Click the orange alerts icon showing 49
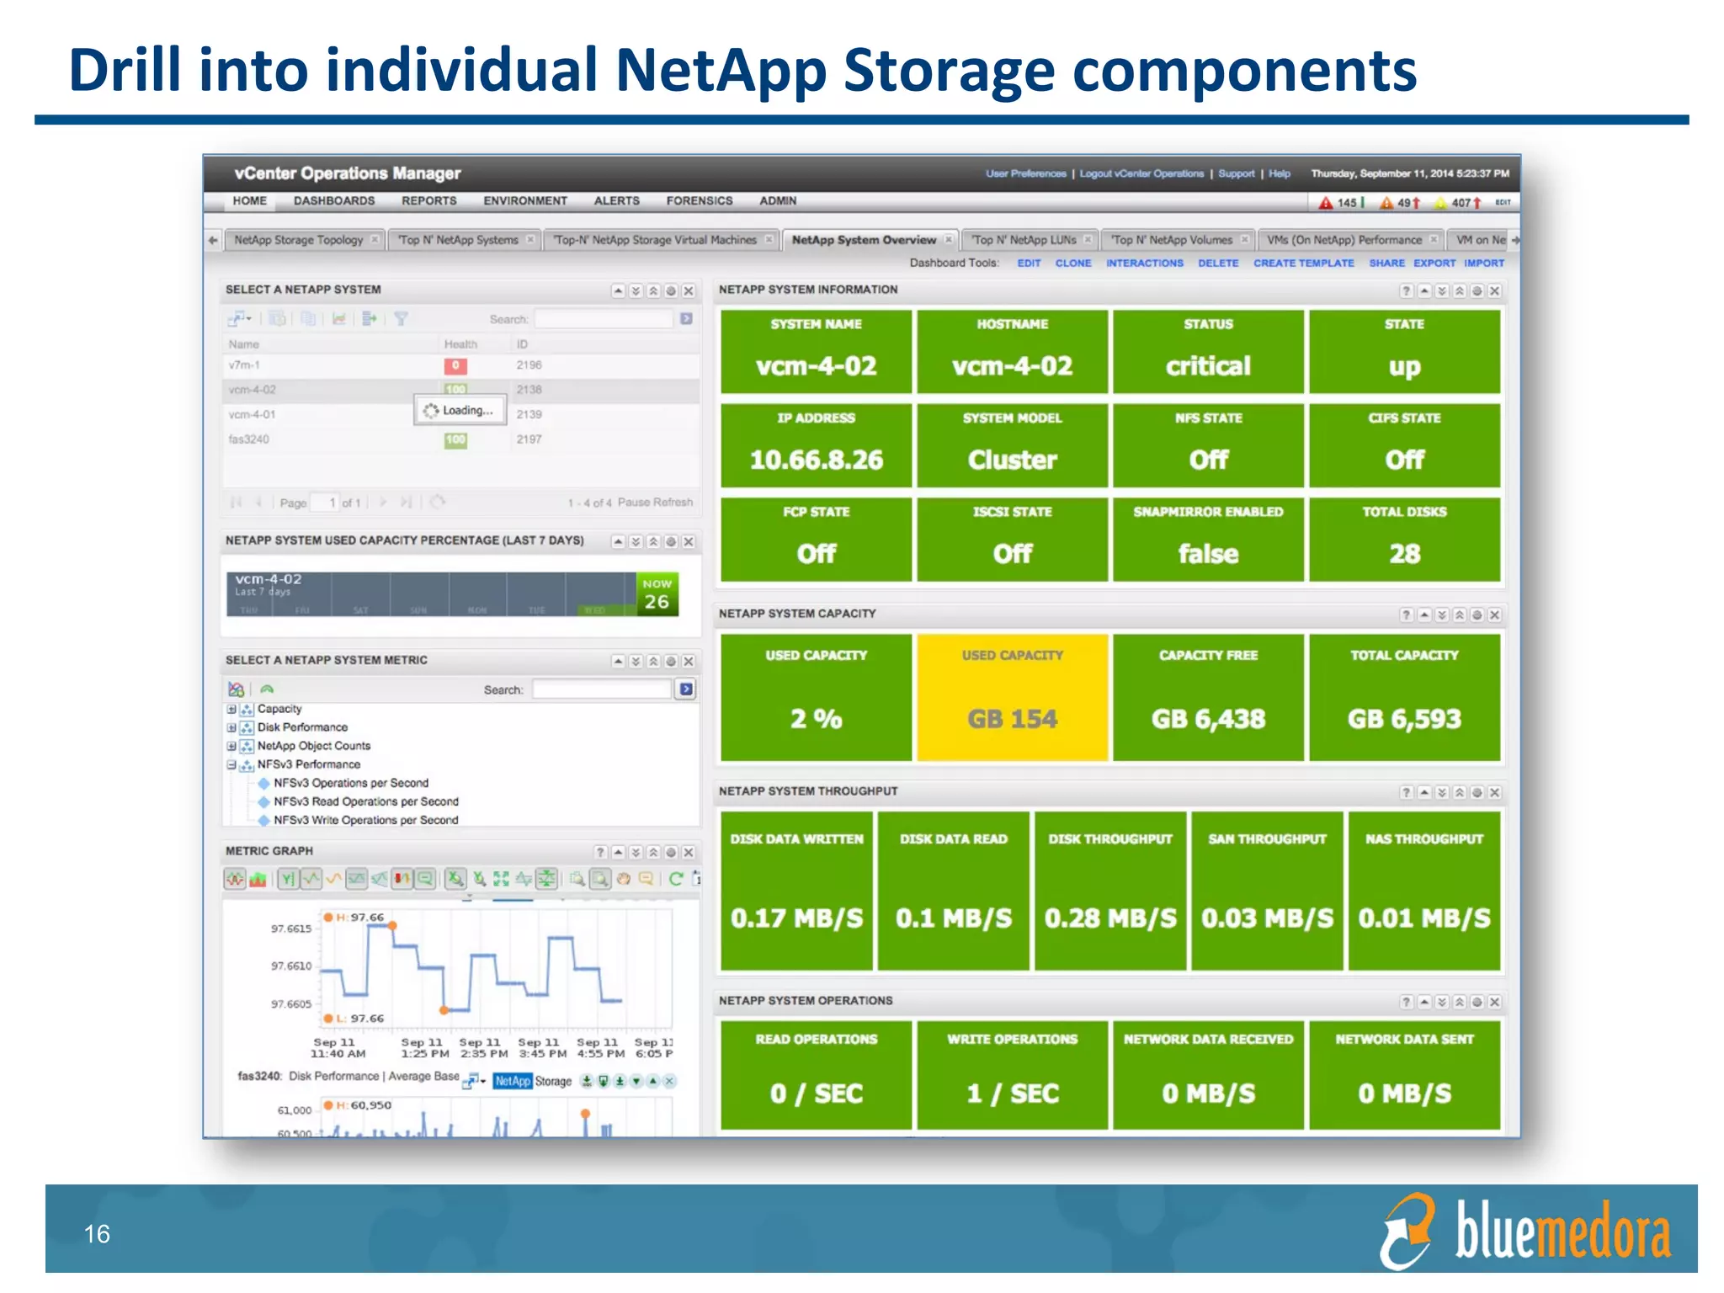Viewport: 1724px width, 1293px height. [1386, 203]
